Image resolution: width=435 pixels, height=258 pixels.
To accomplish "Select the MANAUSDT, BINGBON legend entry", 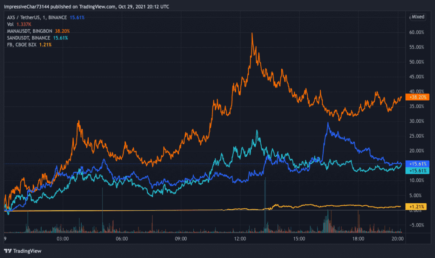I will [x=30, y=31].
